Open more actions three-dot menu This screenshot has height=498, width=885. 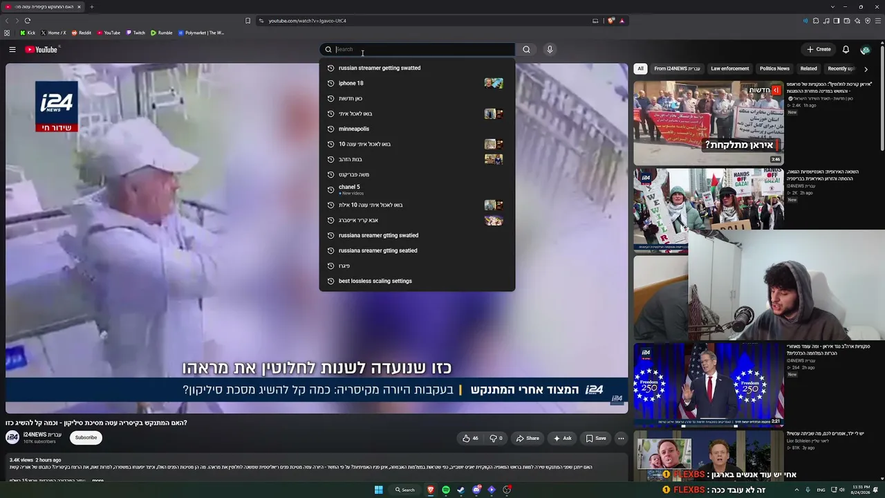621,438
